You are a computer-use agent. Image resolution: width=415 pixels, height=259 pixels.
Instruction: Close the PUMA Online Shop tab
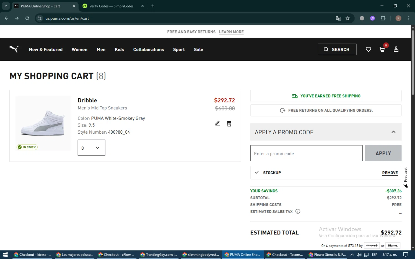pyautogui.click(x=74, y=6)
